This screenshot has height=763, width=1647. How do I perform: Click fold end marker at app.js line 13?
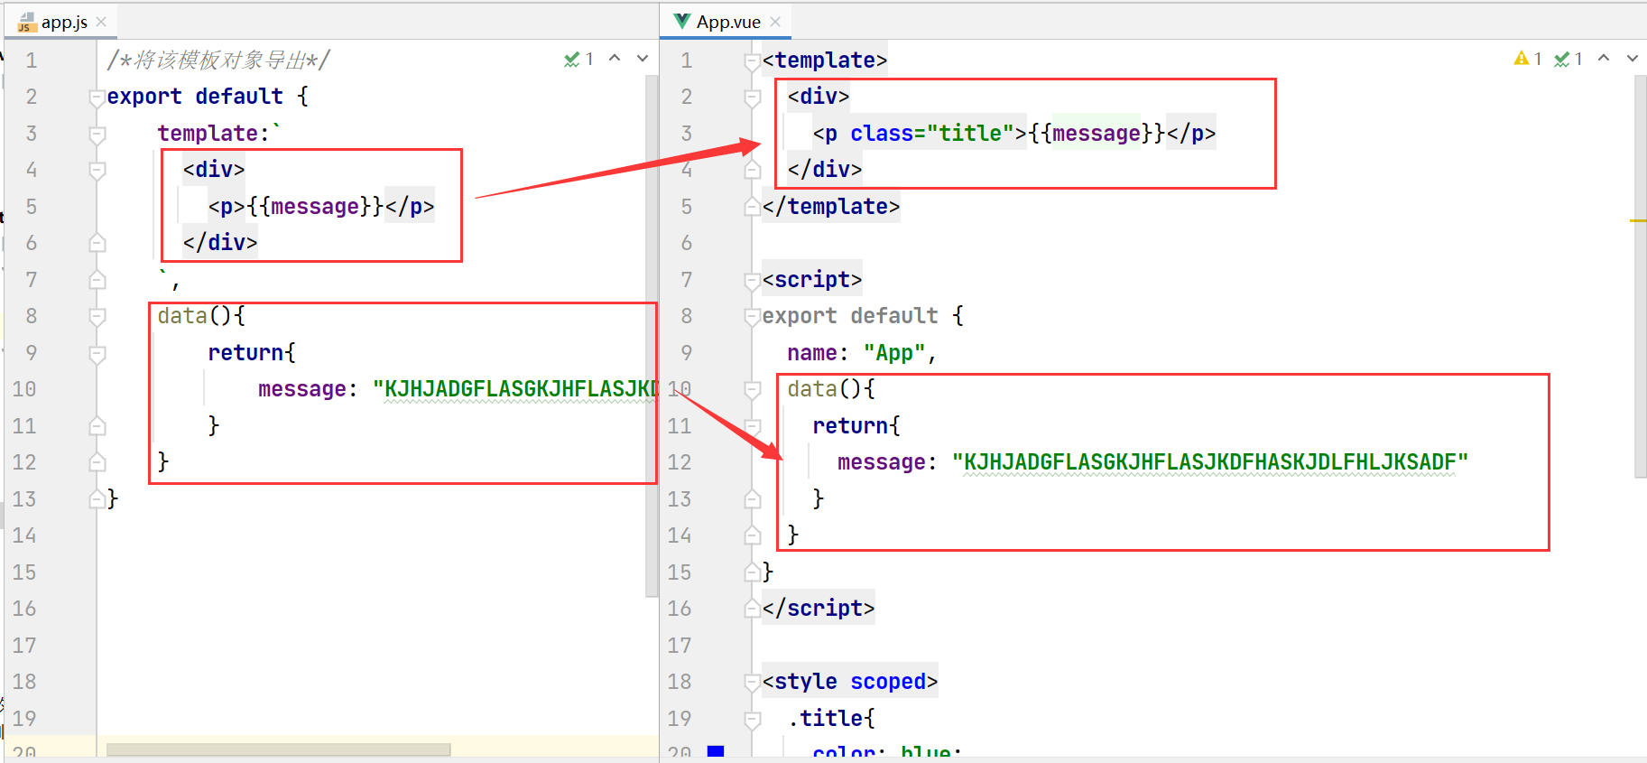pyautogui.click(x=97, y=498)
